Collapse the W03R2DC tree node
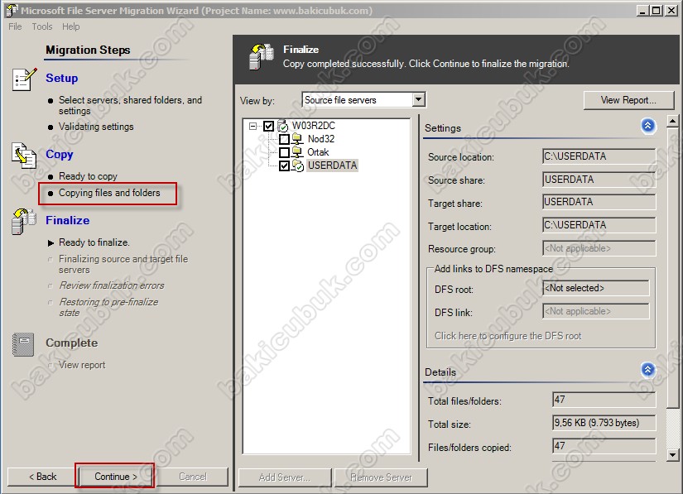 coord(253,127)
